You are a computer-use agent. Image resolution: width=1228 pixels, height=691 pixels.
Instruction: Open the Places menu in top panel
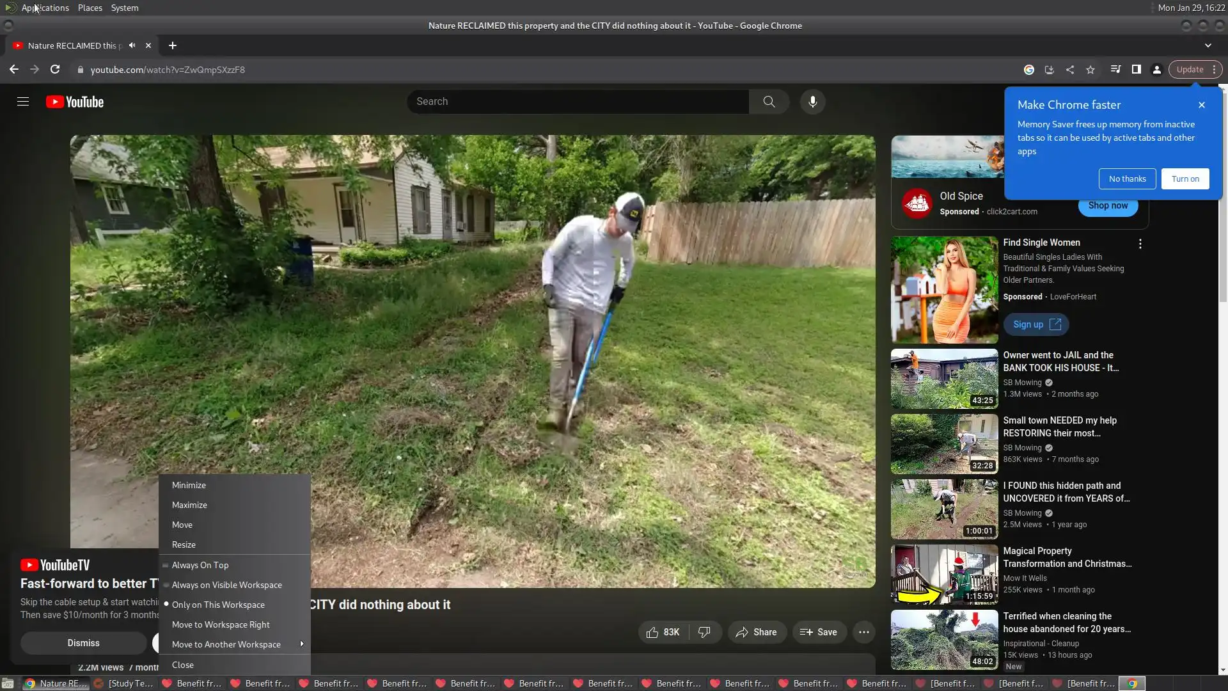coord(90,8)
